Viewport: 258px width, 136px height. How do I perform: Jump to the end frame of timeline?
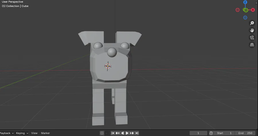click(137, 133)
